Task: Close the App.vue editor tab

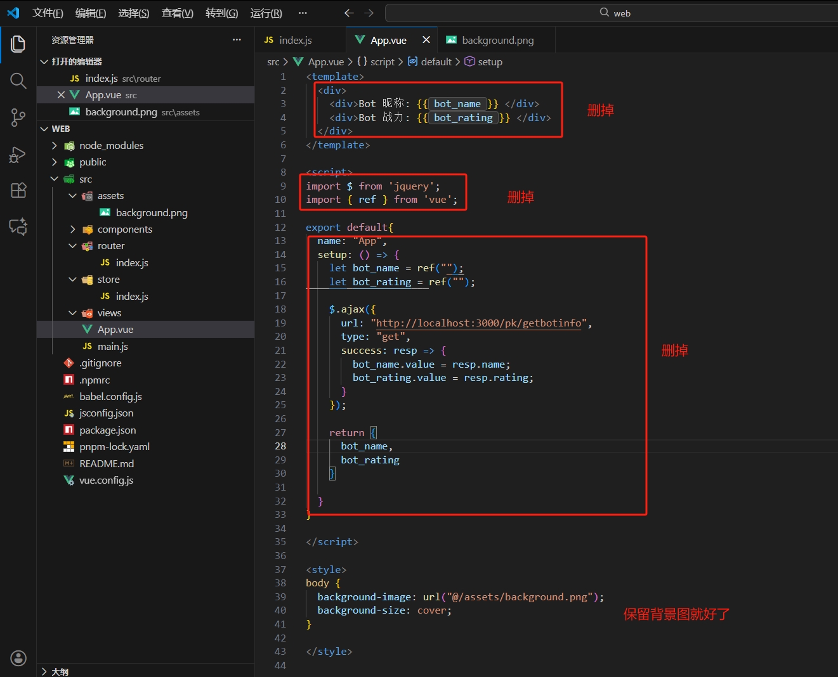Action: tap(426, 40)
